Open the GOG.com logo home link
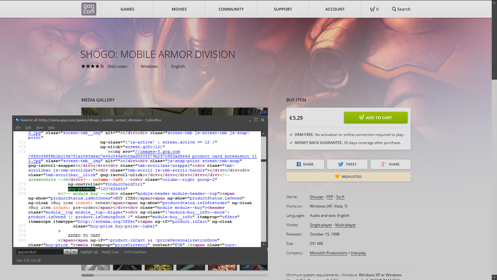497x280 pixels. [x=89, y=9]
